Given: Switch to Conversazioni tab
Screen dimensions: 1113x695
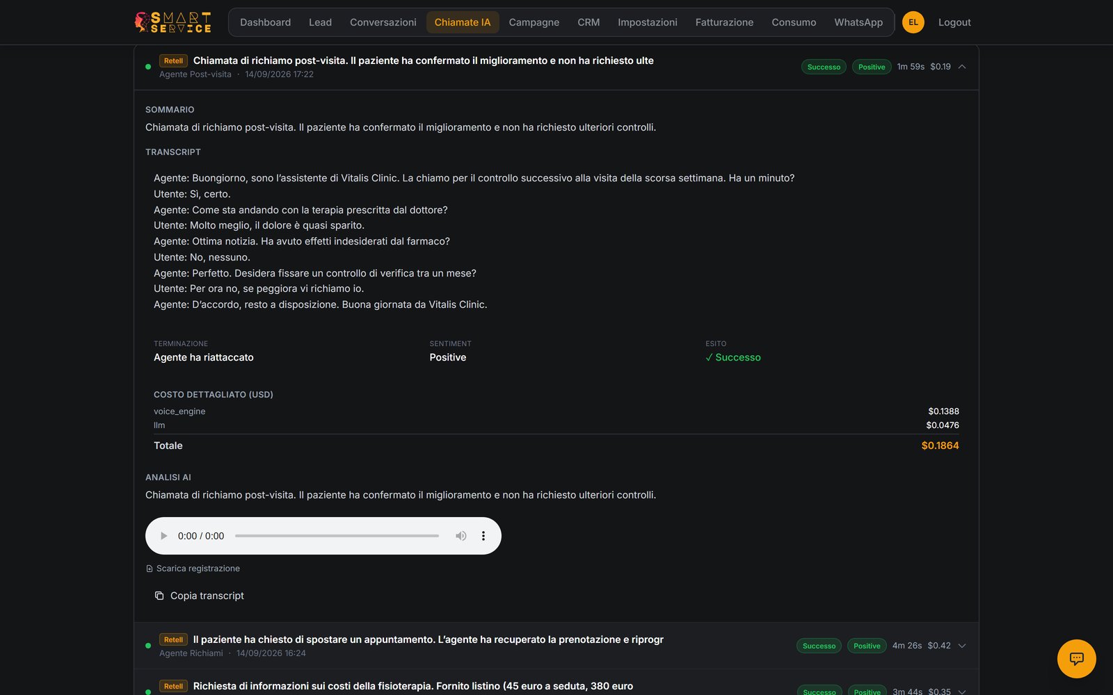Looking at the screenshot, I should 383,22.
